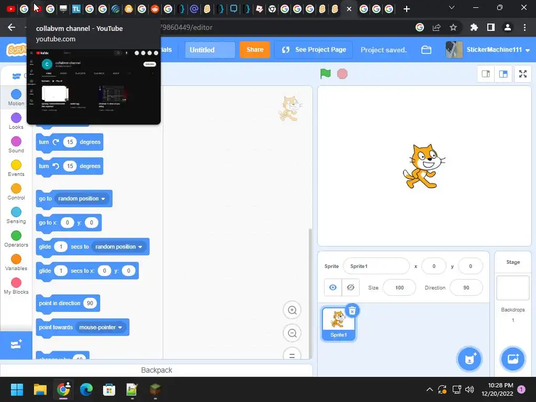The width and height of the screenshot is (536, 402).
Task: Zoom out of the code workspace
Action: click(x=292, y=333)
